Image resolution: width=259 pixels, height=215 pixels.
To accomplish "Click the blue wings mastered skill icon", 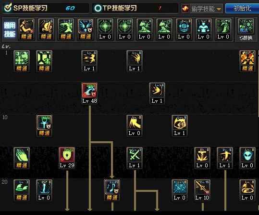I will 86,26.
